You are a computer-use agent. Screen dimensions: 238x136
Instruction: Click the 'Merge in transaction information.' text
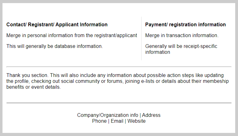click(182, 36)
